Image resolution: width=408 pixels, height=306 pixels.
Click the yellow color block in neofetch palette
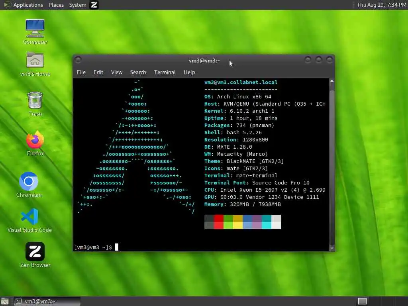click(238, 222)
